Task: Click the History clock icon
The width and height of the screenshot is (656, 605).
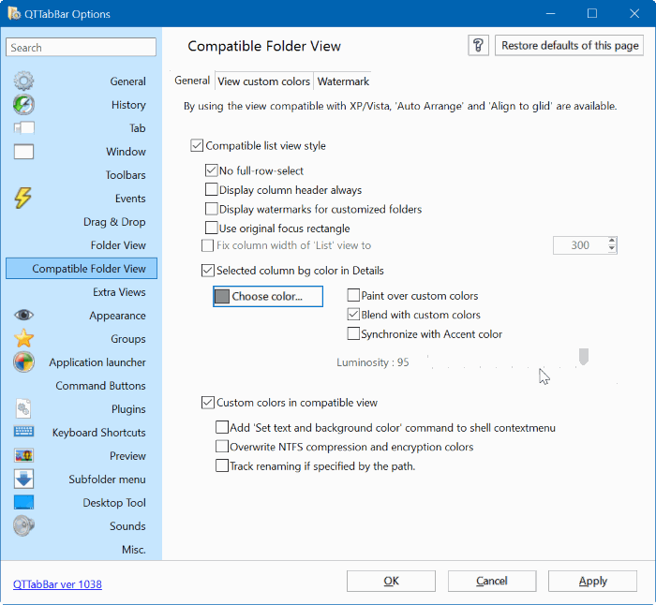Action: click(23, 104)
